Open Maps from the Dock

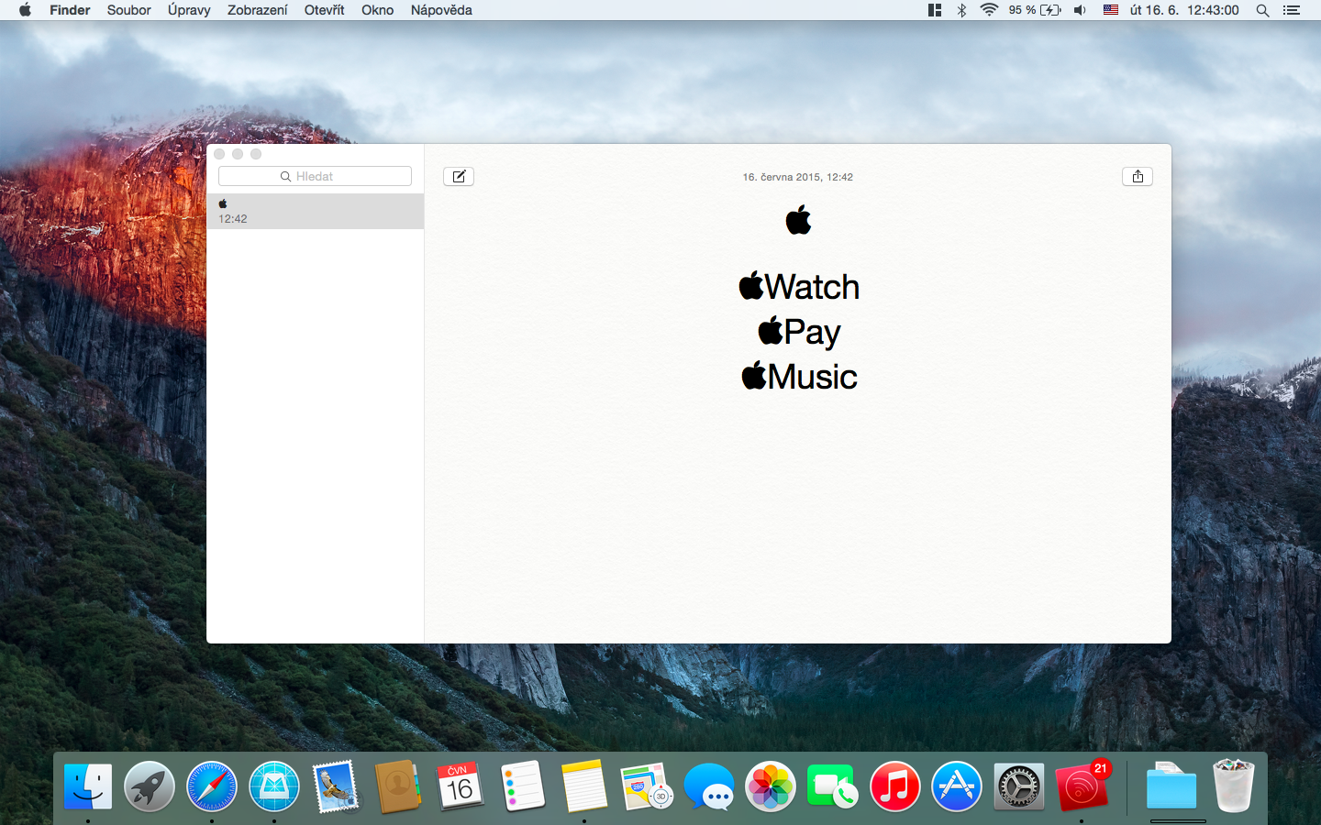pyautogui.click(x=647, y=786)
